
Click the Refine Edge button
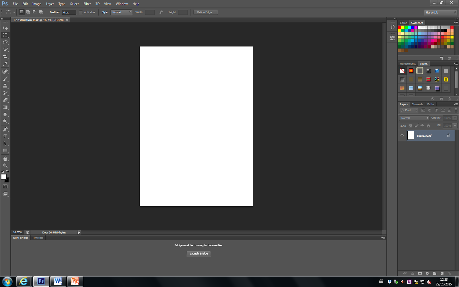(x=206, y=12)
